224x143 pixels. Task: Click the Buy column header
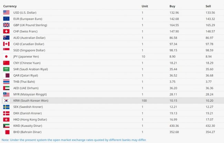click(172, 6)
